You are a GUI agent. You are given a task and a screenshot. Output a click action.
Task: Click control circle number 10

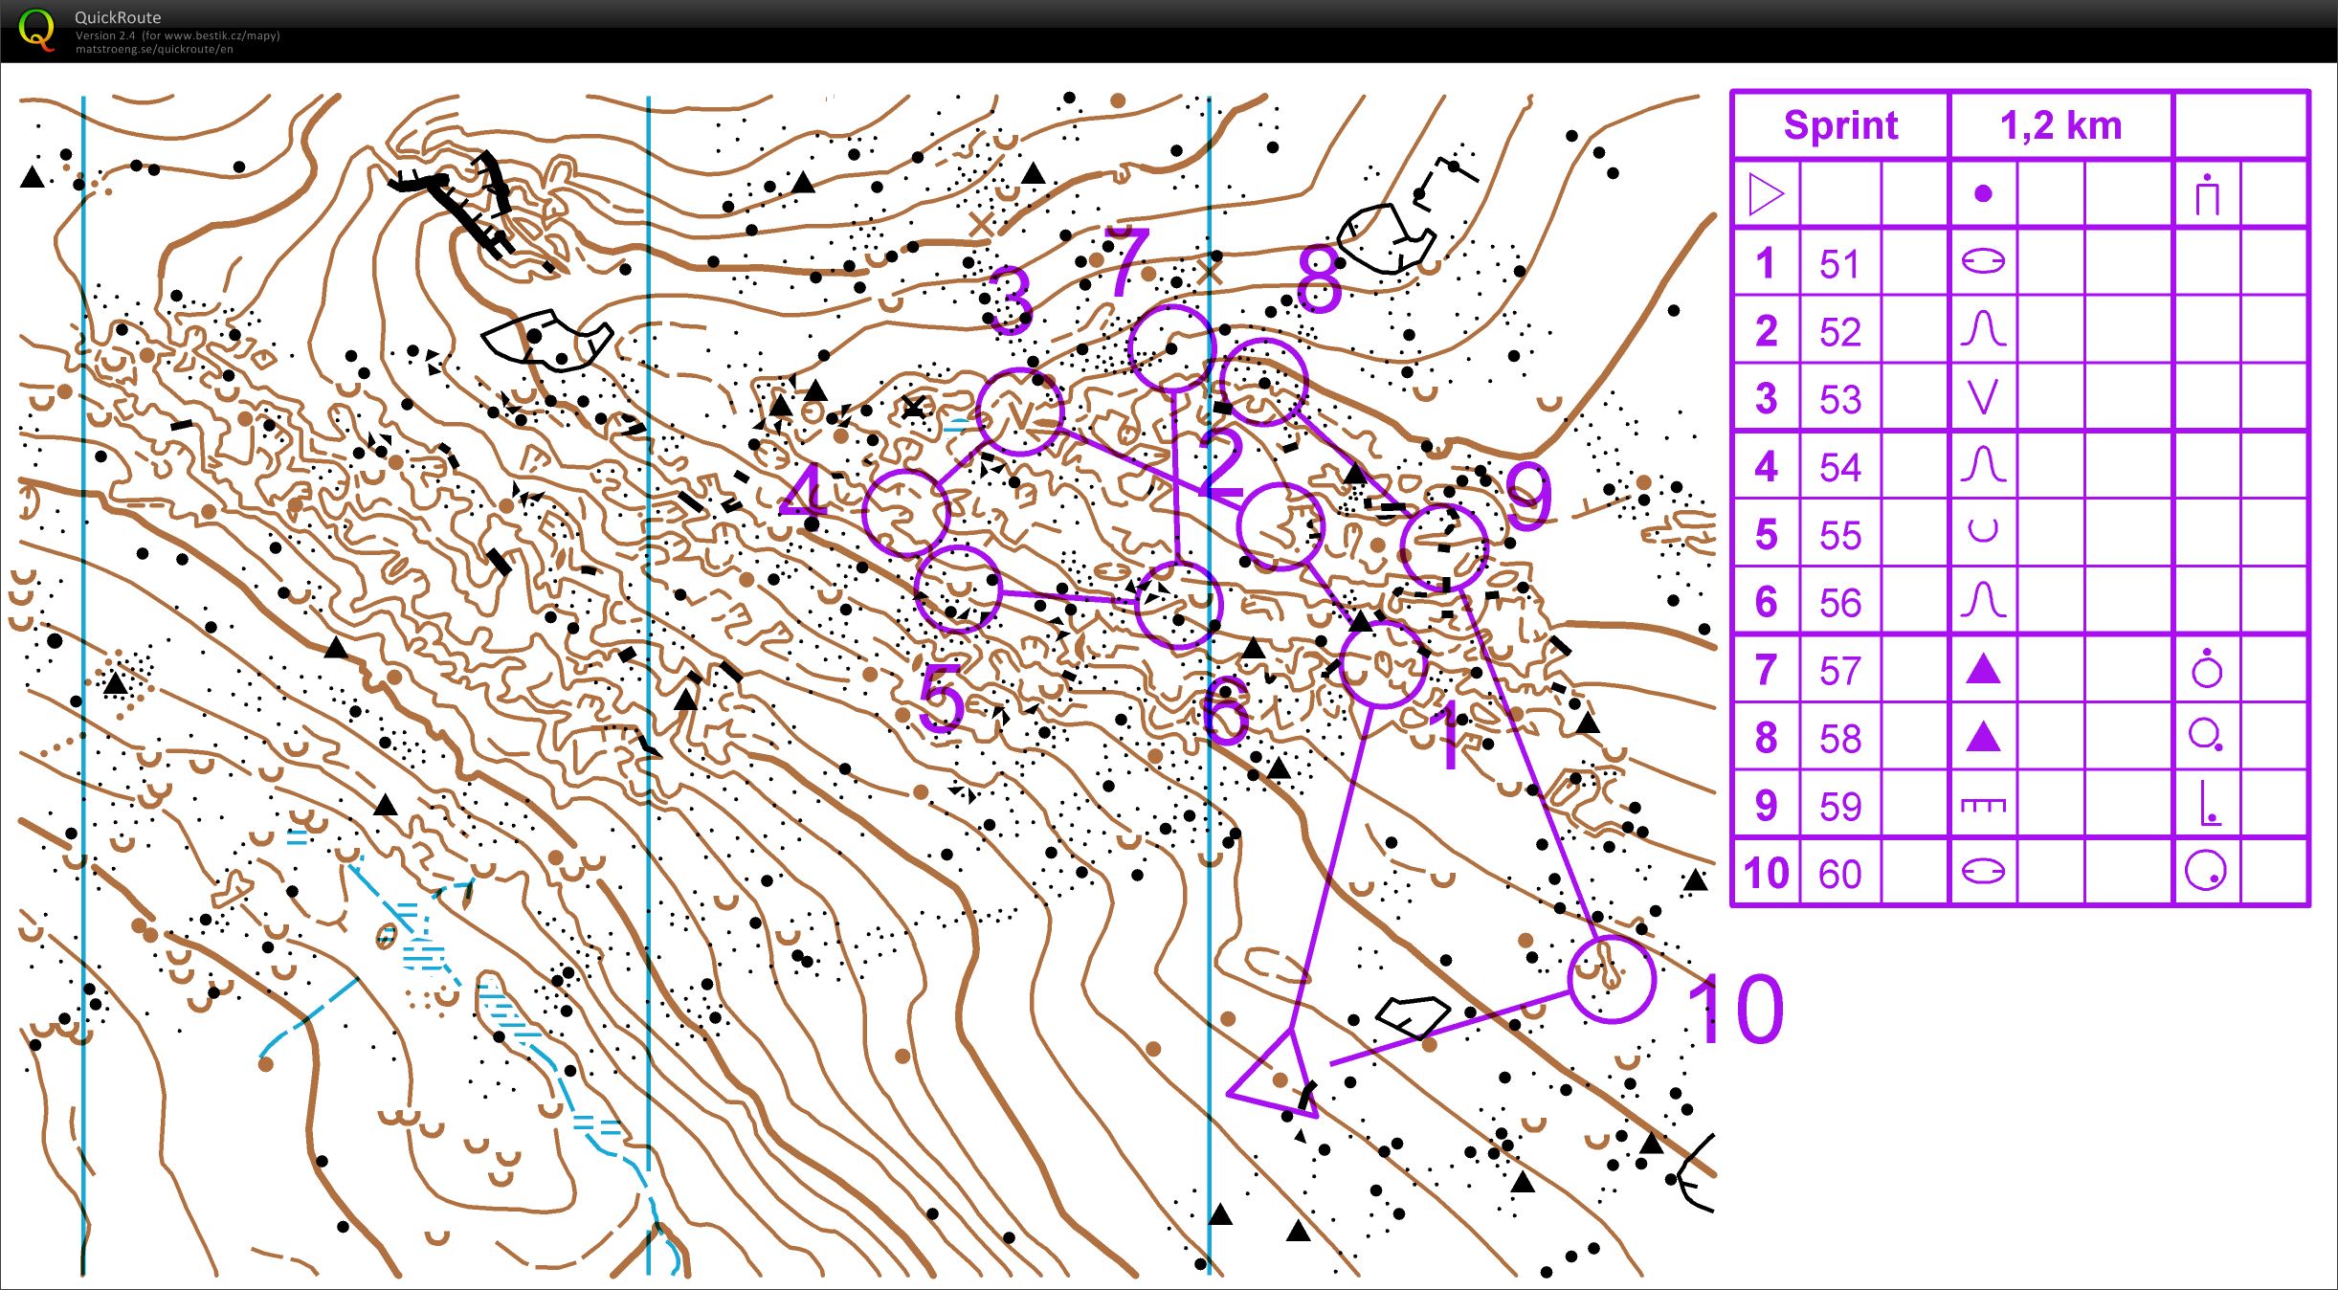coord(1612,979)
